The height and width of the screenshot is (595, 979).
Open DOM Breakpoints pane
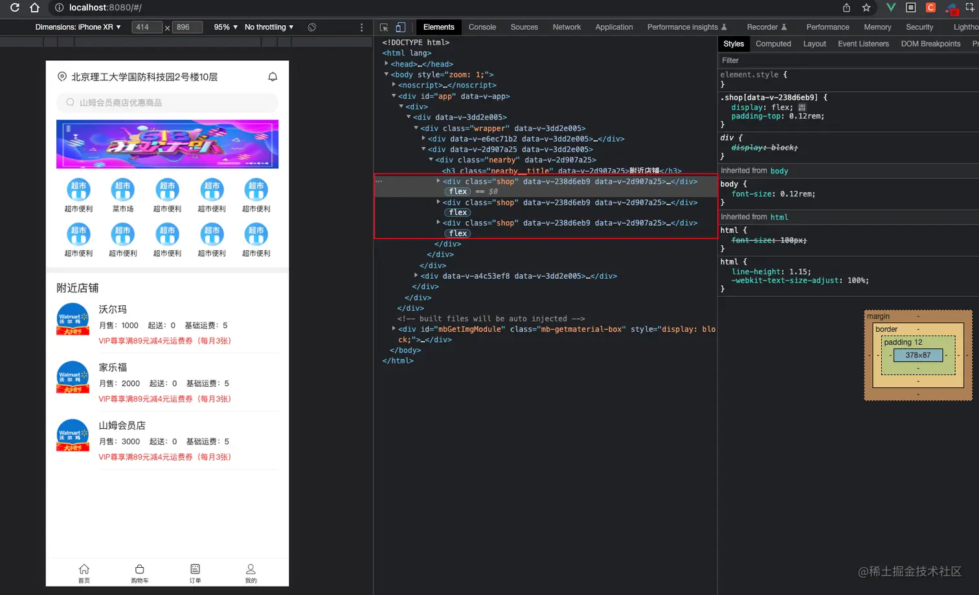[x=930, y=44]
